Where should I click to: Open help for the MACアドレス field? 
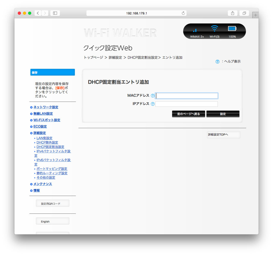(152, 95)
